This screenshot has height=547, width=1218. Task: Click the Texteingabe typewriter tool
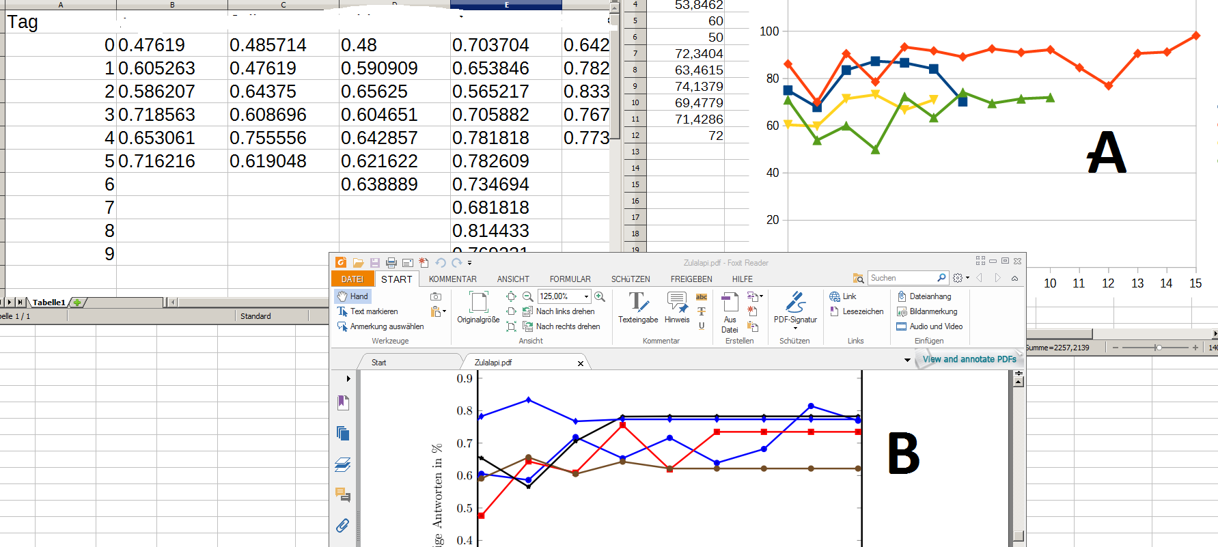638,307
